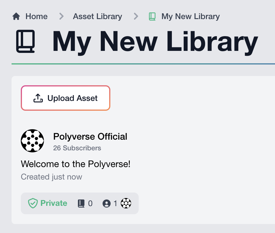Click the Created just now timestamp
Screen dimensions: 275x233
click(51, 177)
